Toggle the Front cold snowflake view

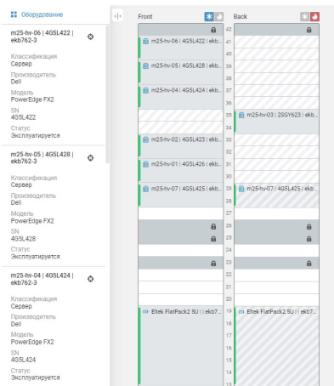(209, 17)
